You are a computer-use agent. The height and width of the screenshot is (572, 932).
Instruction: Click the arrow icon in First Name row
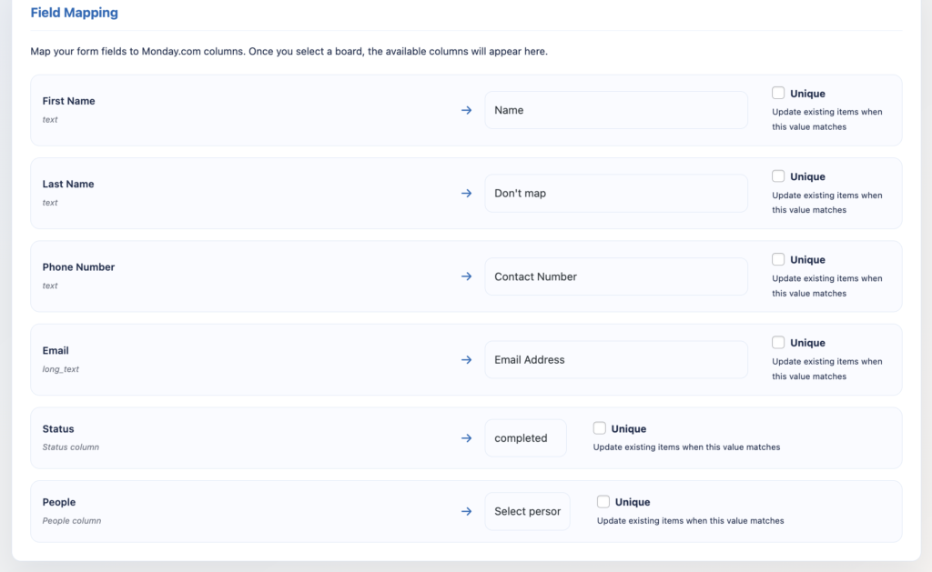click(x=466, y=110)
